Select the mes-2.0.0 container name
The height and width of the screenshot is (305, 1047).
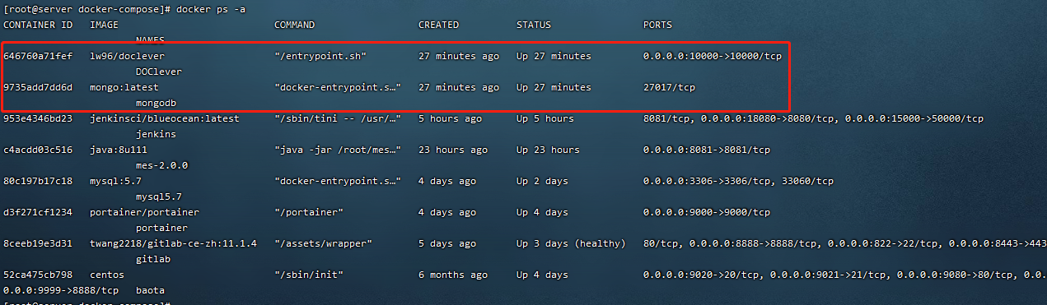click(161, 165)
